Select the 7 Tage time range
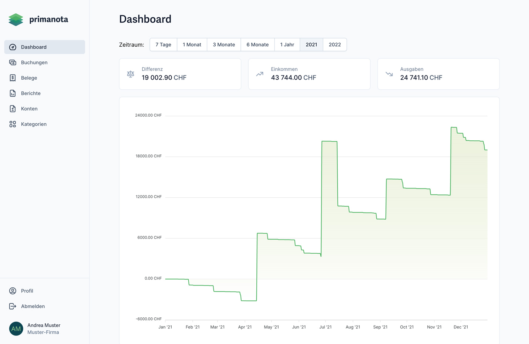 [163, 45]
